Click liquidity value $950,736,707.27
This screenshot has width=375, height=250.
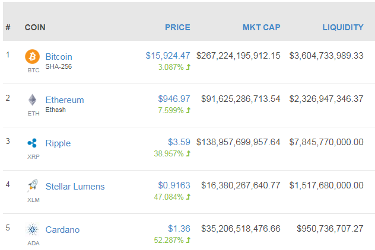point(330,229)
